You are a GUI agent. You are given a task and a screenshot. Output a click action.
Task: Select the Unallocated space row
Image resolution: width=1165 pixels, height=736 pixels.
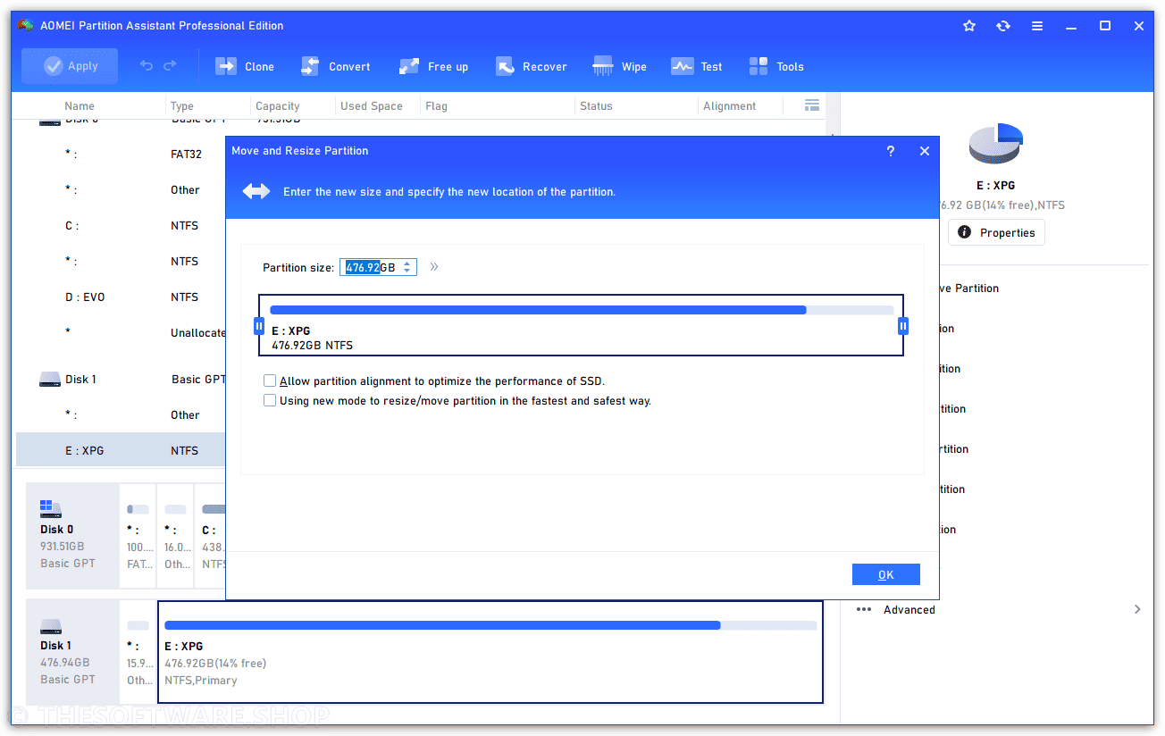point(121,333)
